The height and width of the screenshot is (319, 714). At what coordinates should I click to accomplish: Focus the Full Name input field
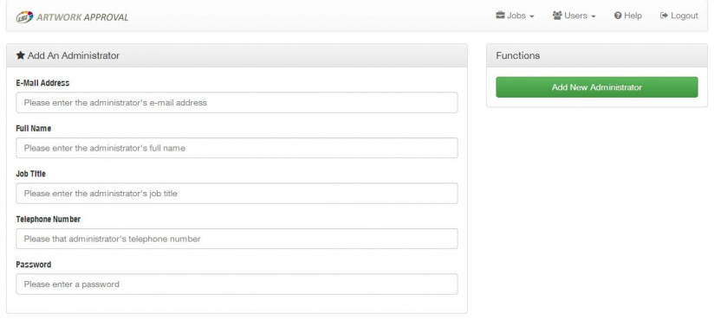237,148
